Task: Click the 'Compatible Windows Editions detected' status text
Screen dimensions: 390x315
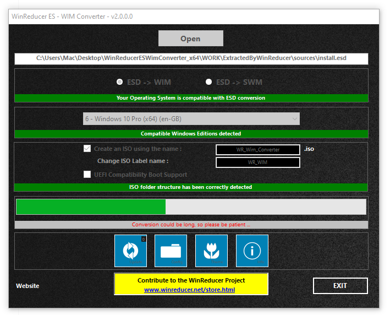Action: (x=191, y=134)
